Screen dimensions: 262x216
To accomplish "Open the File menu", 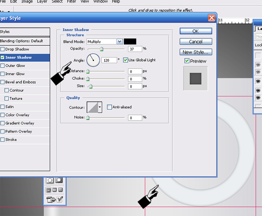I will click(3, 1).
